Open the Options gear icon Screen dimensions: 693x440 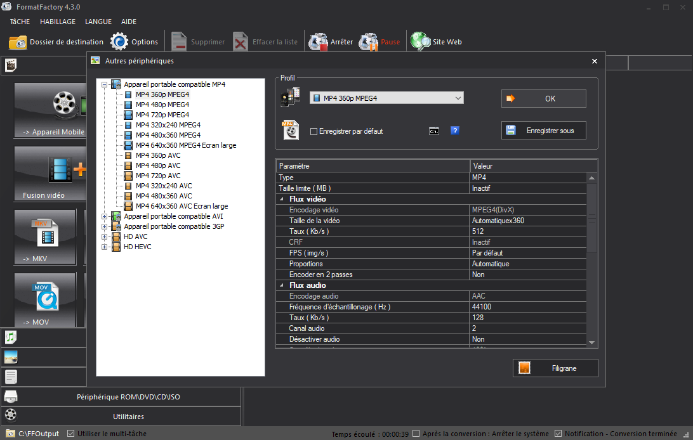click(x=119, y=42)
